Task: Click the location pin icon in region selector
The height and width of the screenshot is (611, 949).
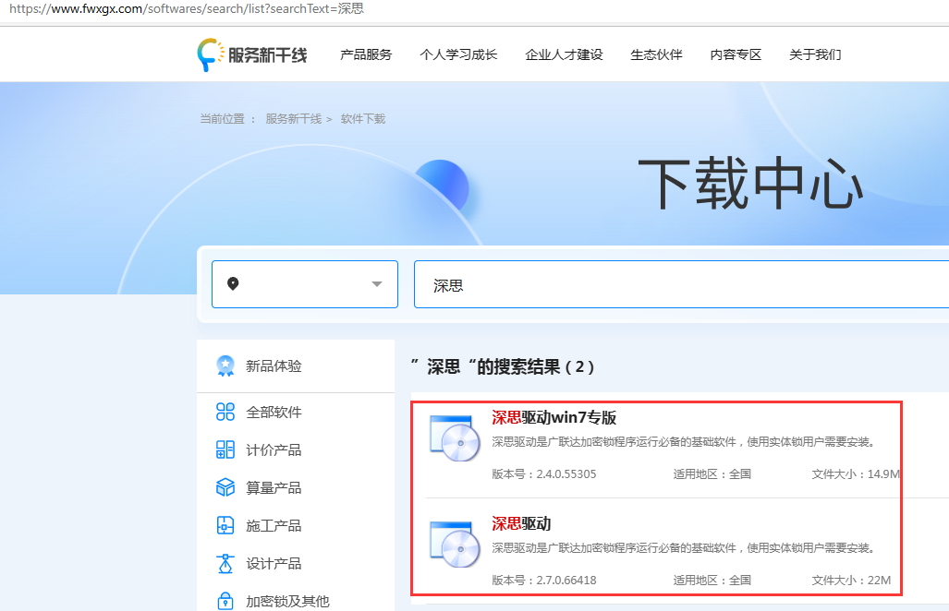Action: point(233,283)
